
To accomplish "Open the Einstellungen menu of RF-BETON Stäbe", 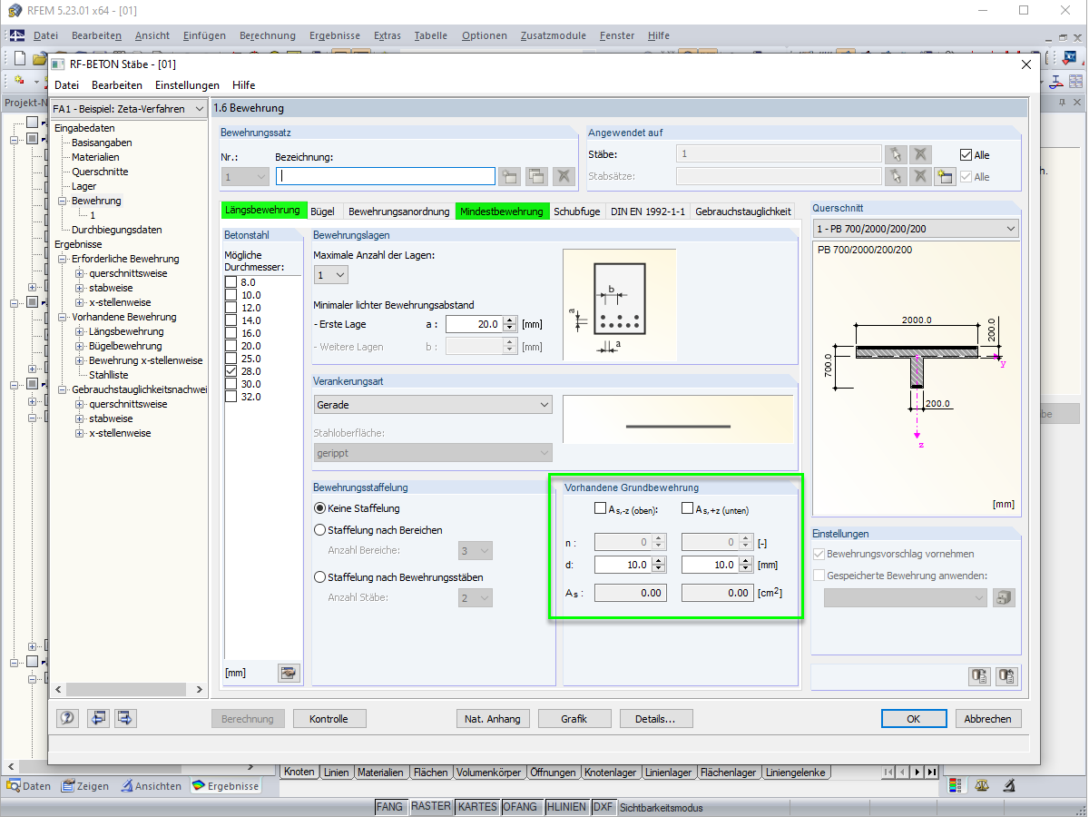I will 187,84.
